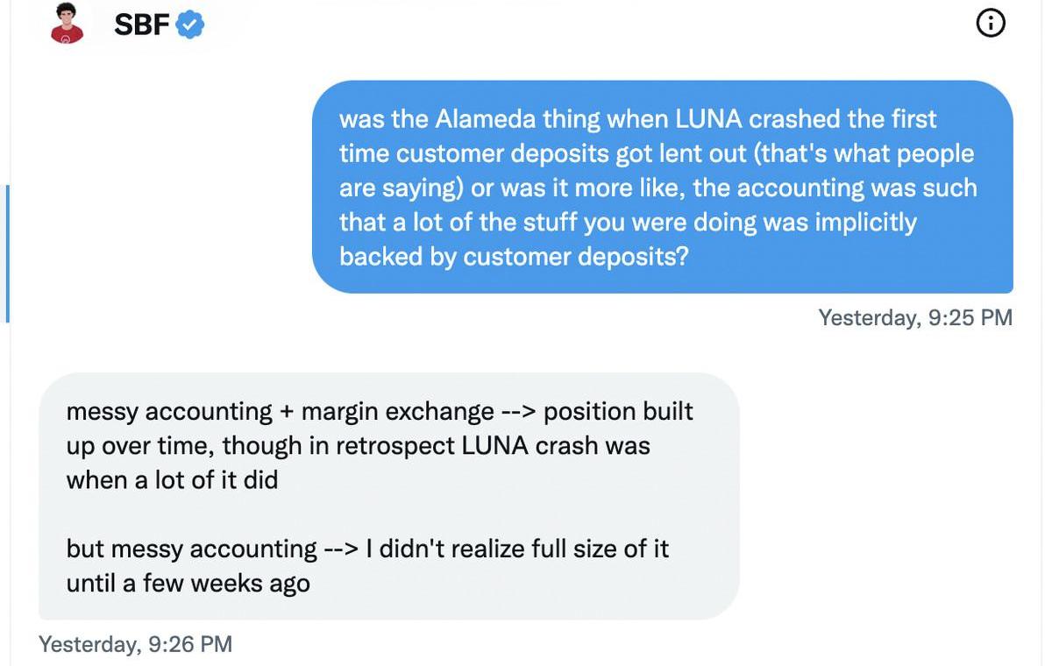Click "backed by customer deposits?" closing line
The width and height of the screenshot is (1052, 666).
pyautogui.click(x=515, y=256)
